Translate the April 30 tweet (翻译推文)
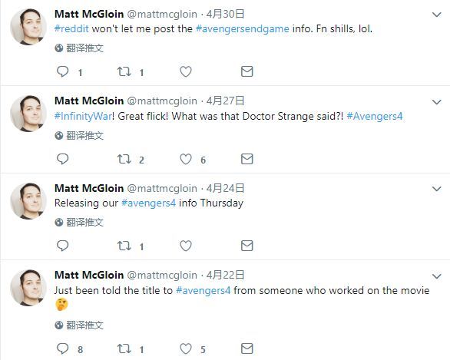This screenshot has height=360, width=450. [79, 48]
